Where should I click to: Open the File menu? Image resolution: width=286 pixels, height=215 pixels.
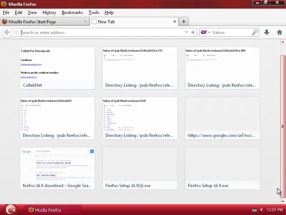(6, 13)
